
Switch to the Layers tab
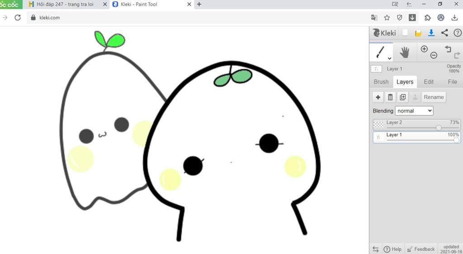pos(405,82)
